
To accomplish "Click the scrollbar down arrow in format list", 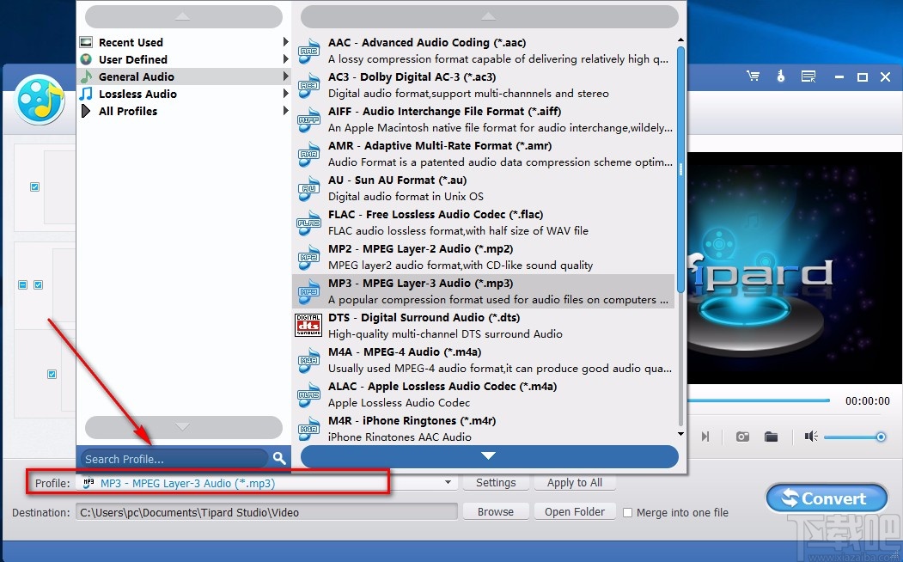I will (680, 434).
